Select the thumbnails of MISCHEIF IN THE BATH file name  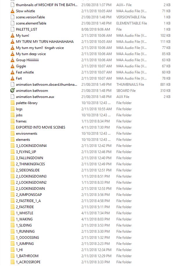(47, 5)
